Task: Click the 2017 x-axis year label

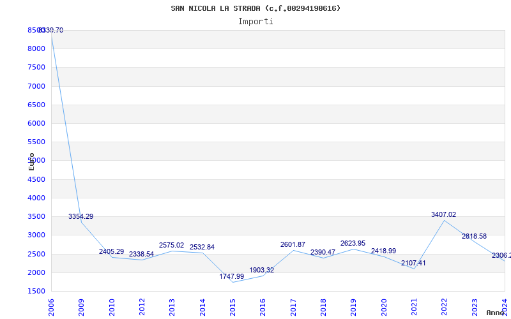Action: (x=293, y=308)
